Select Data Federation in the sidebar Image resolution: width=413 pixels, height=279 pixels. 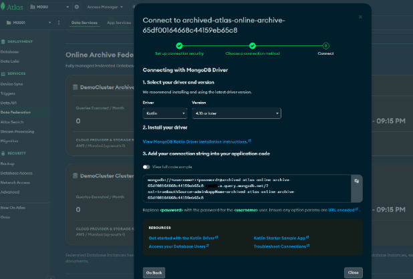(15, 112)
